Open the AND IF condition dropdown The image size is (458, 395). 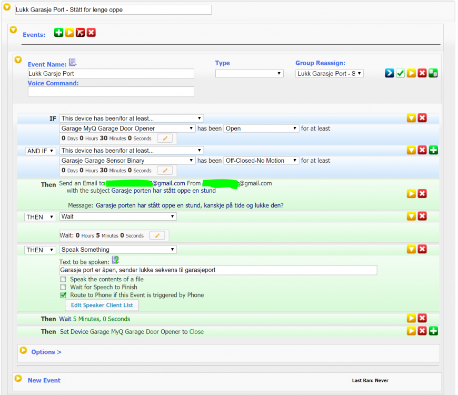[41, 151]
